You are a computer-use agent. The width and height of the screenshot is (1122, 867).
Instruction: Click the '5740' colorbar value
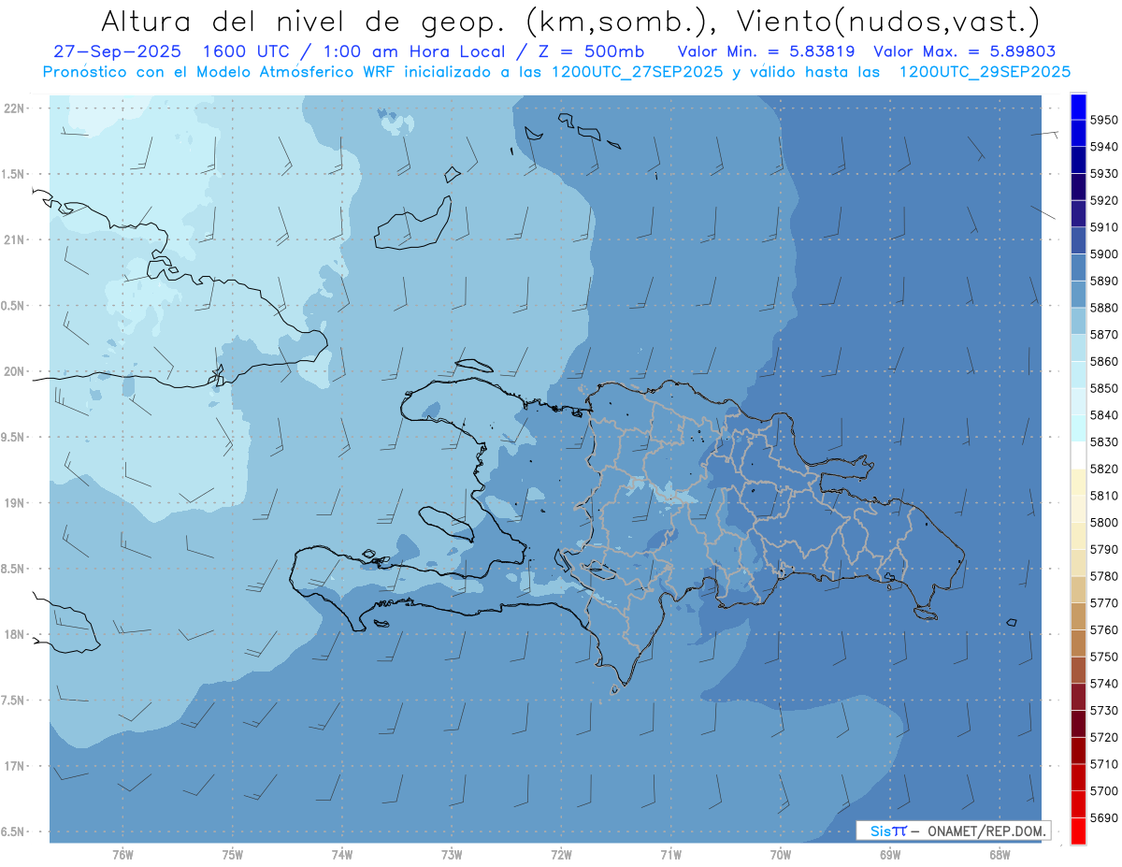1104,684
